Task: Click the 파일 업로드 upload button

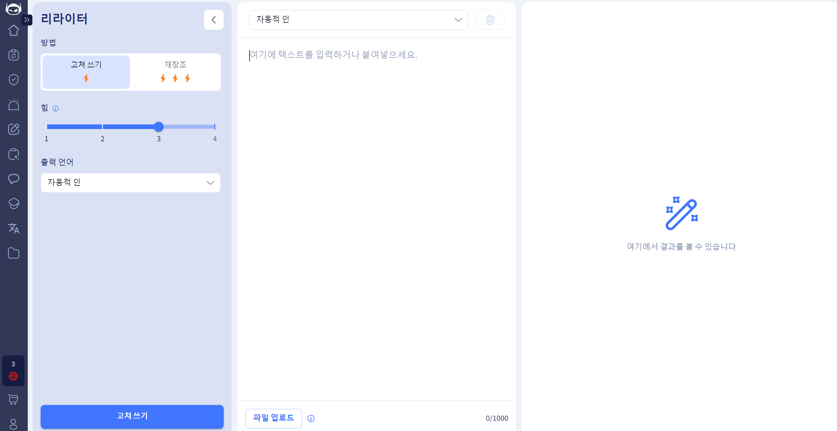Action: 273,418
